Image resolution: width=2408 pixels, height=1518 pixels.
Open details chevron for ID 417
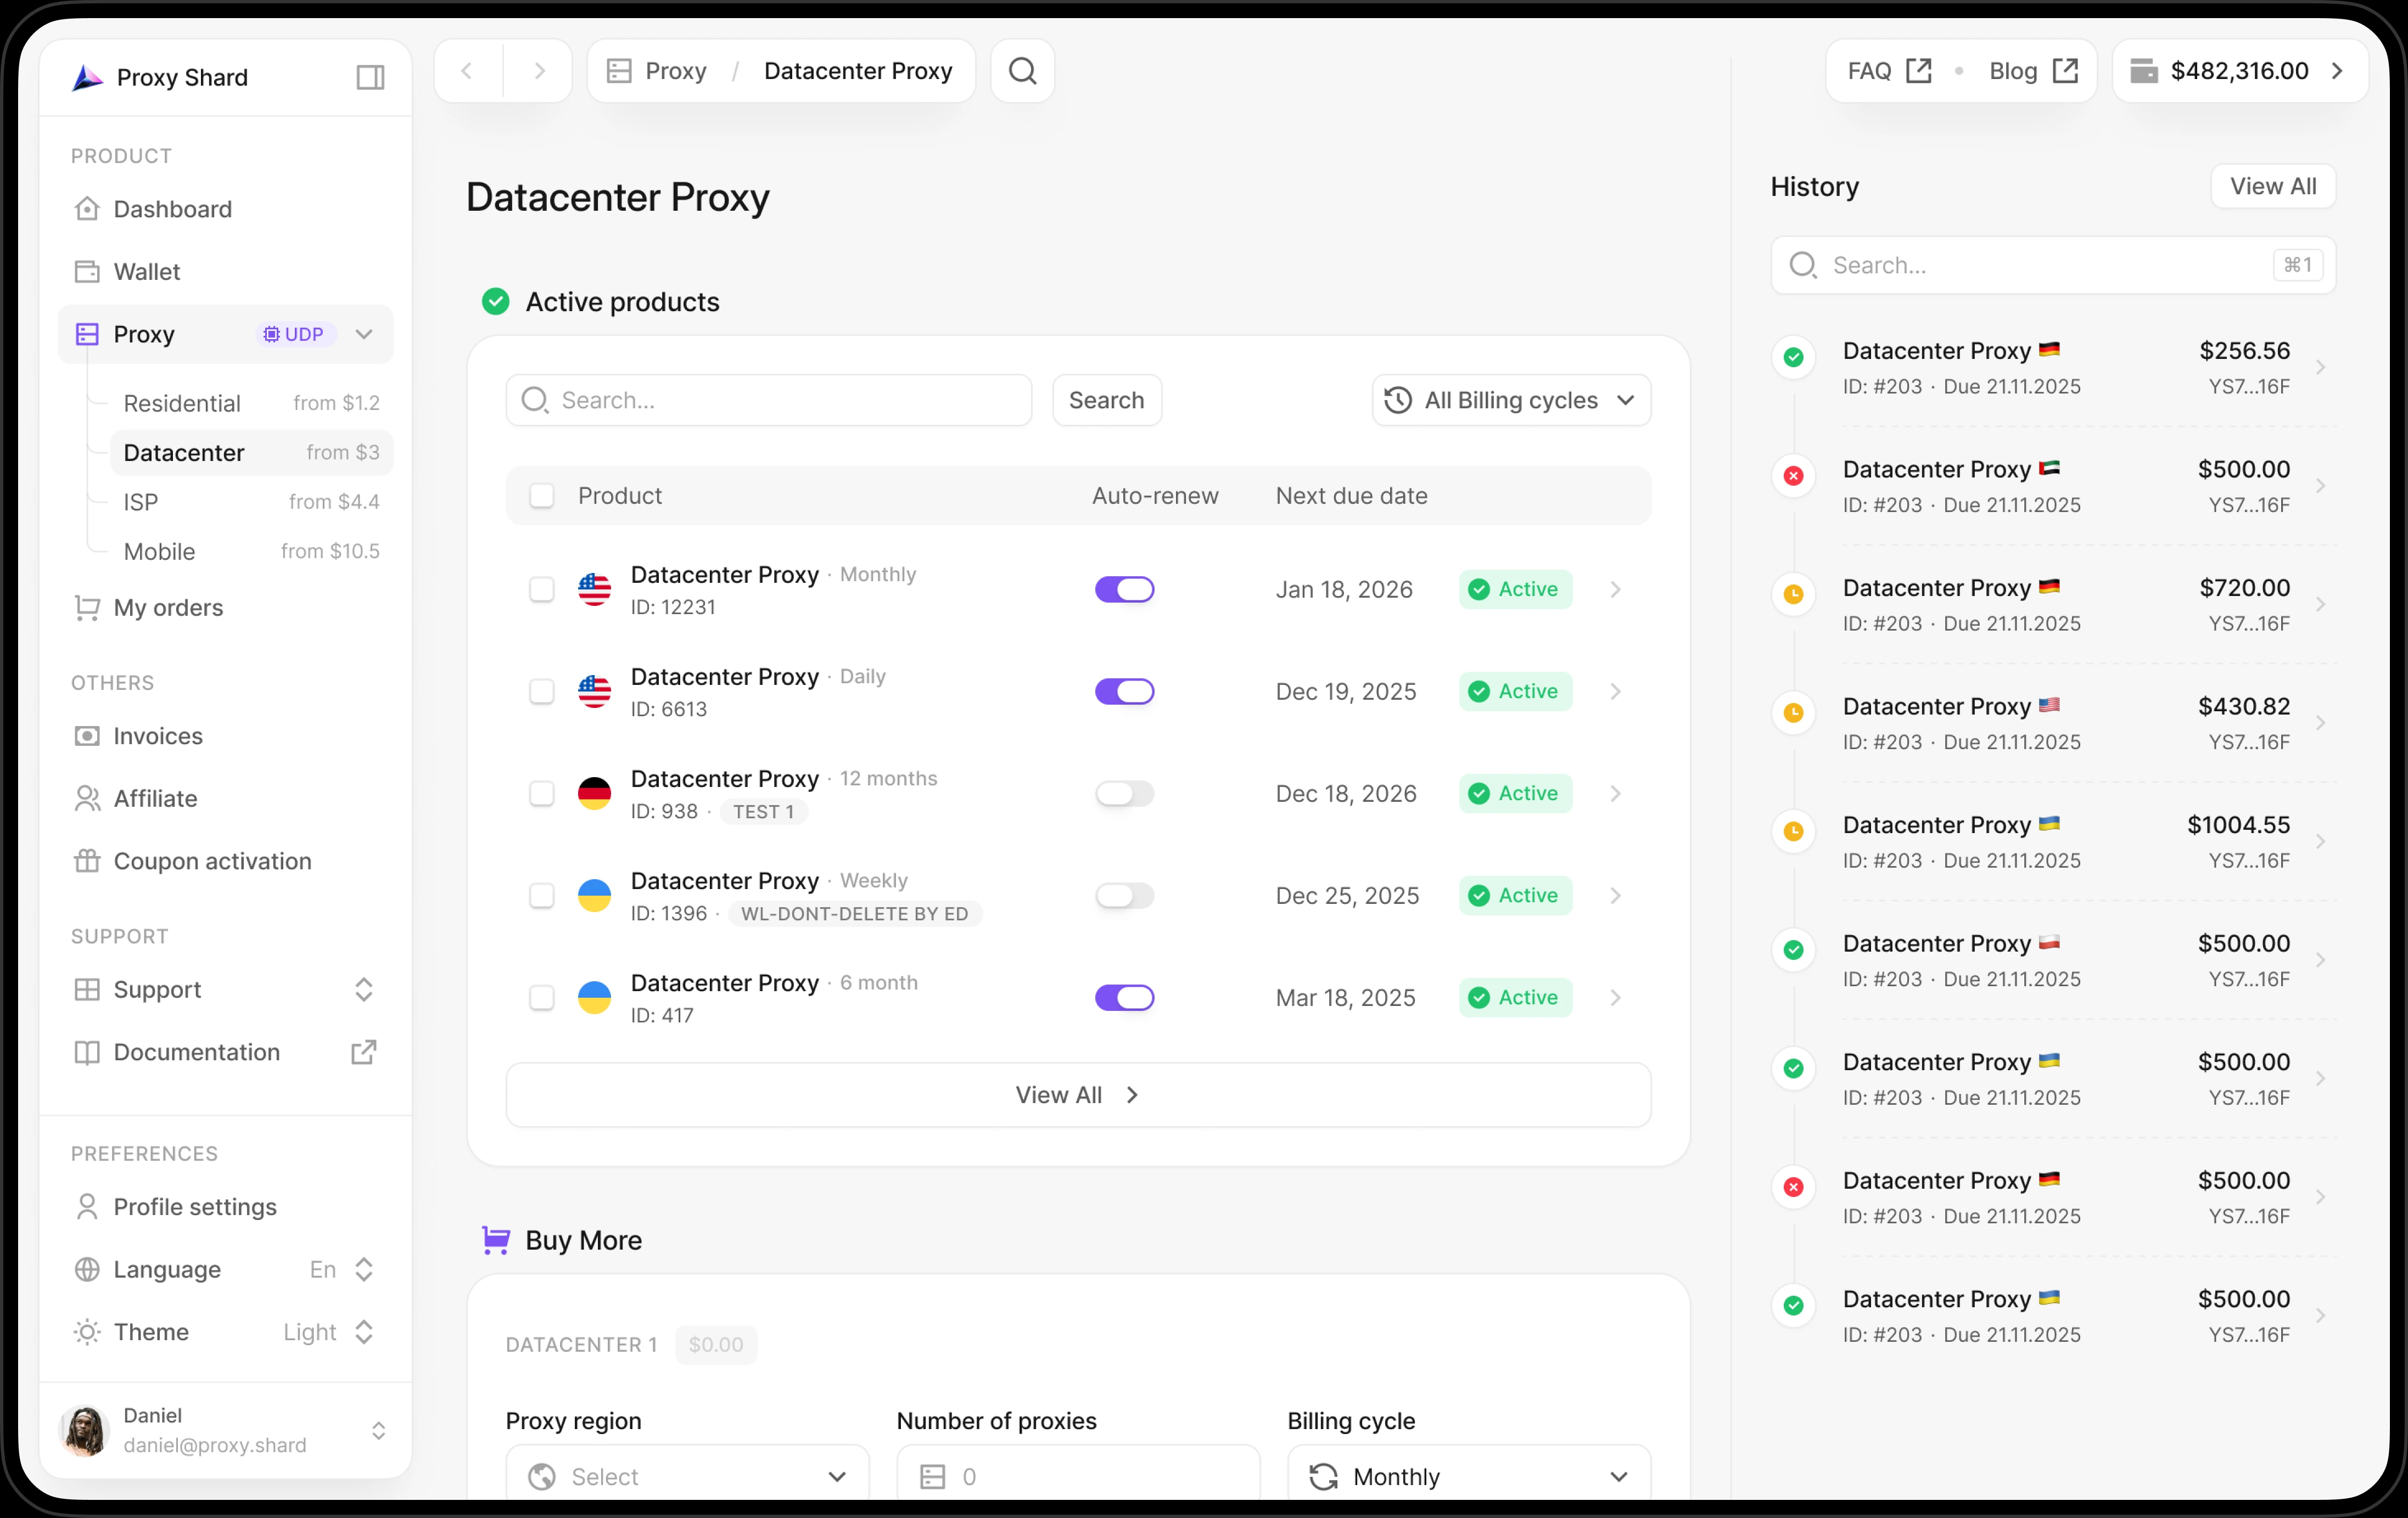pos(1615,997)
